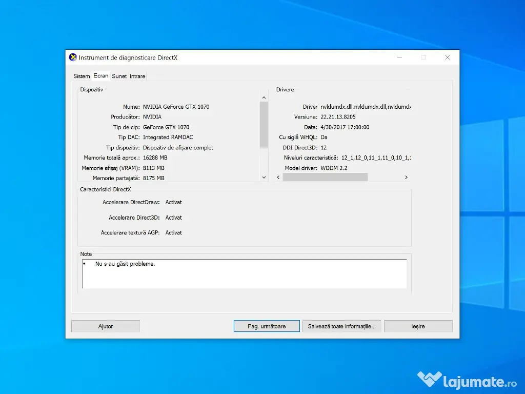Click the note Nu s-au găsit probleme
The image size is (525, 394).
click(x=125, y=264)
